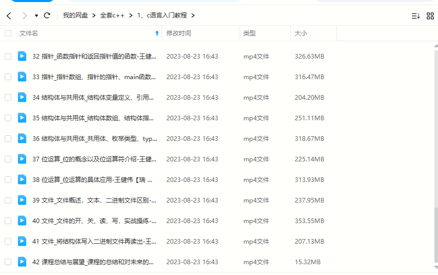The height and width of the screenshot is (275, 438).
Task: Click the vertical scrollbar thumb
Action: 435,239
